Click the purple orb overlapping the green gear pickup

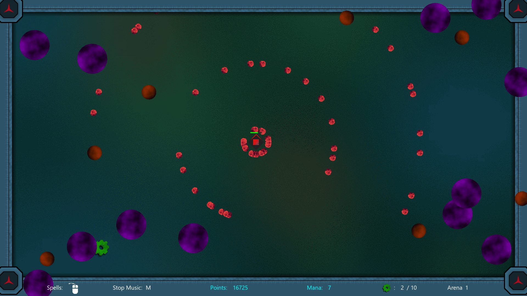coord(82,246)
